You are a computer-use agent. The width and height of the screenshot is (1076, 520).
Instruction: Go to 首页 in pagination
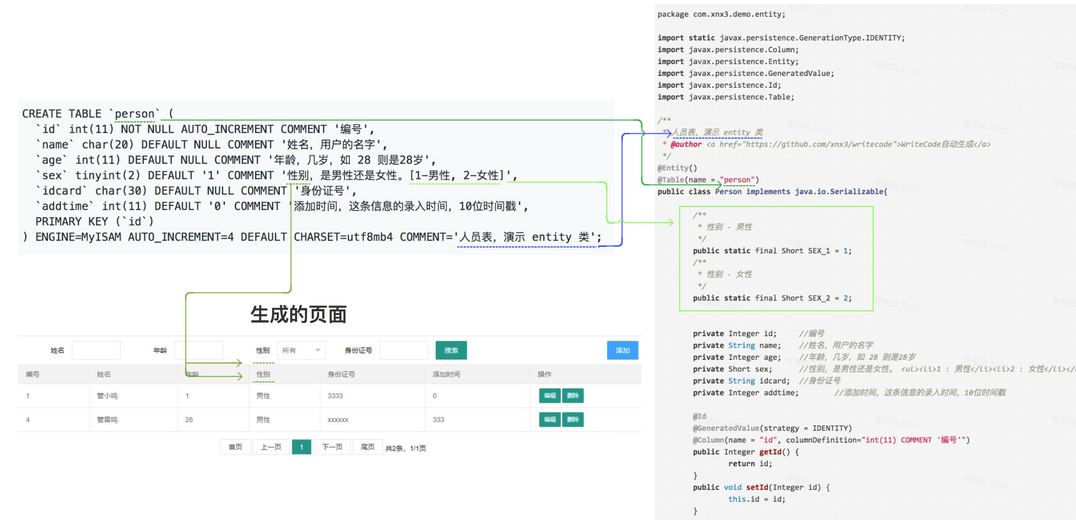[235, 447]
